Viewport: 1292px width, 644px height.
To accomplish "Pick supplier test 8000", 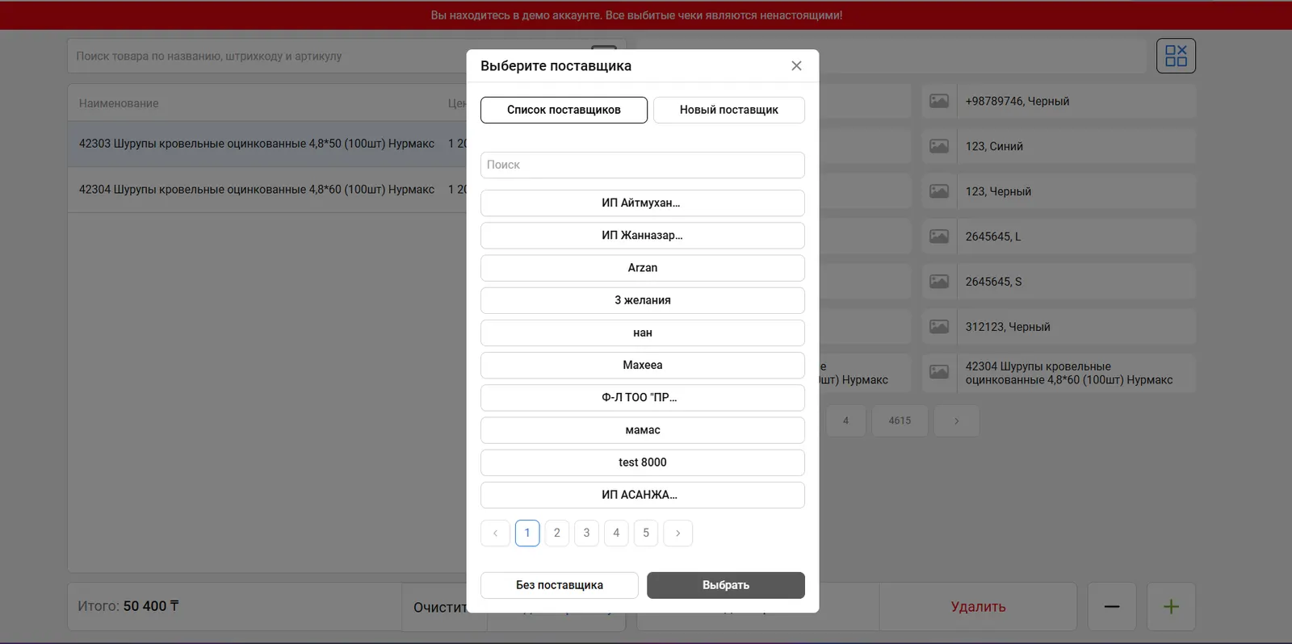I will coord(642,462).
